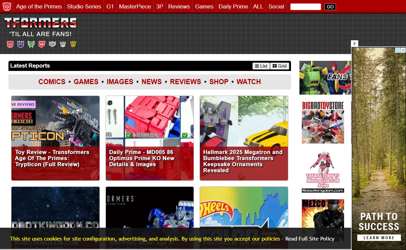Open the WATCH category link
This screenshot has width=406, height=250.
click(x=249, y=82)
